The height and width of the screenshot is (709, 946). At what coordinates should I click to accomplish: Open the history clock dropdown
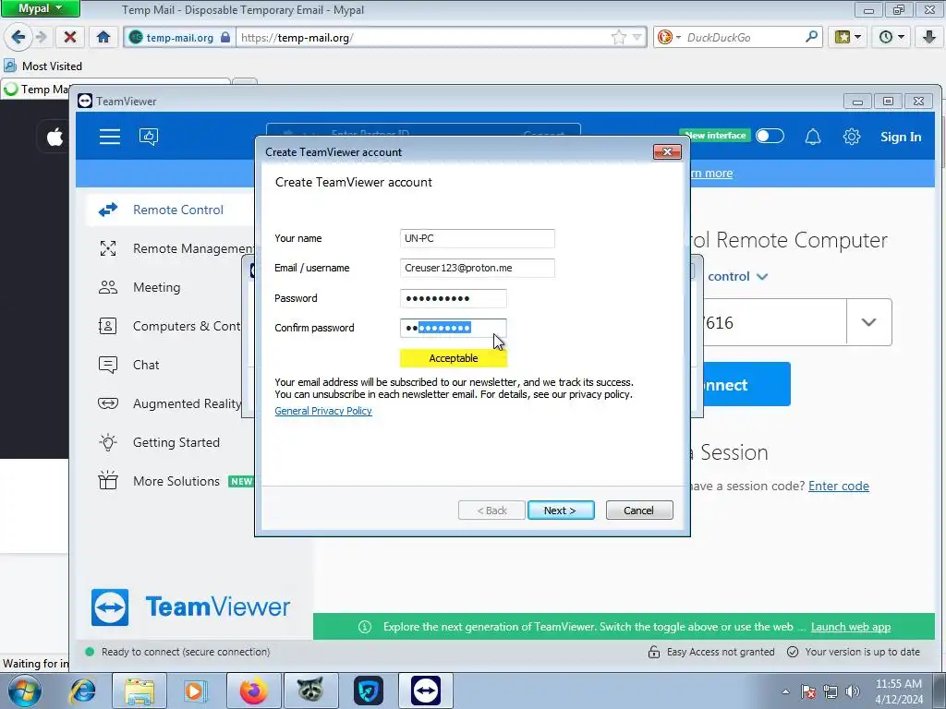891,37
